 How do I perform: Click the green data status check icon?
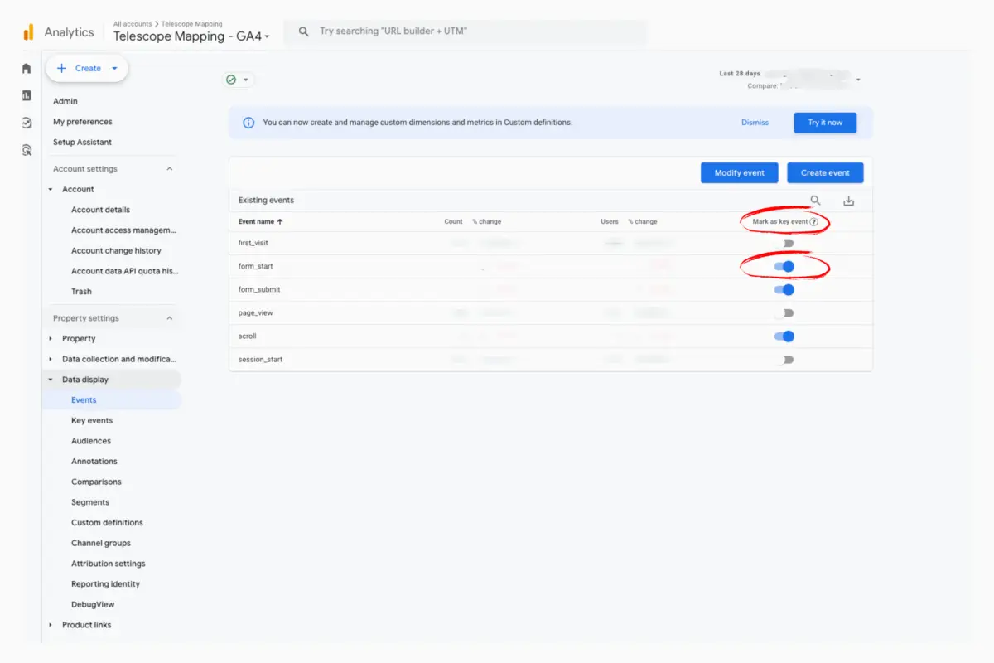(231, 80)
